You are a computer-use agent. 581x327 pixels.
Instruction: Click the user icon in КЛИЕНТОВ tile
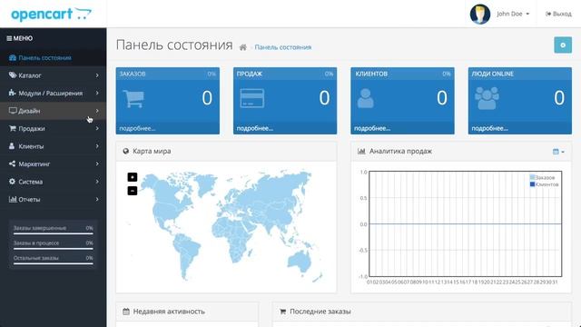365,98
